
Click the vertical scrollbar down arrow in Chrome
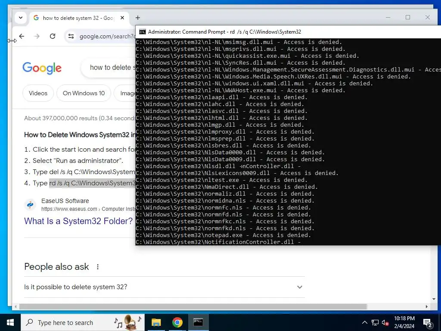coord(434,299)
